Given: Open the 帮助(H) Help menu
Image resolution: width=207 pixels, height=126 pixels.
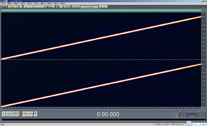Looking at the screenshot, I should click(x=63, y=3).
